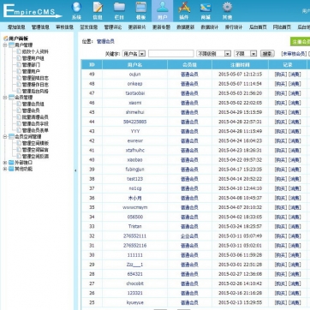Click the green 注册会员 button
The image size is (310, 310).
(x=301, y=42)
